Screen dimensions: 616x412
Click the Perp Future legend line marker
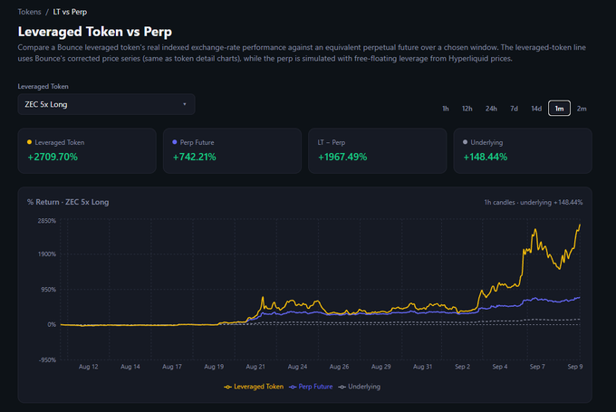point(293,388)
